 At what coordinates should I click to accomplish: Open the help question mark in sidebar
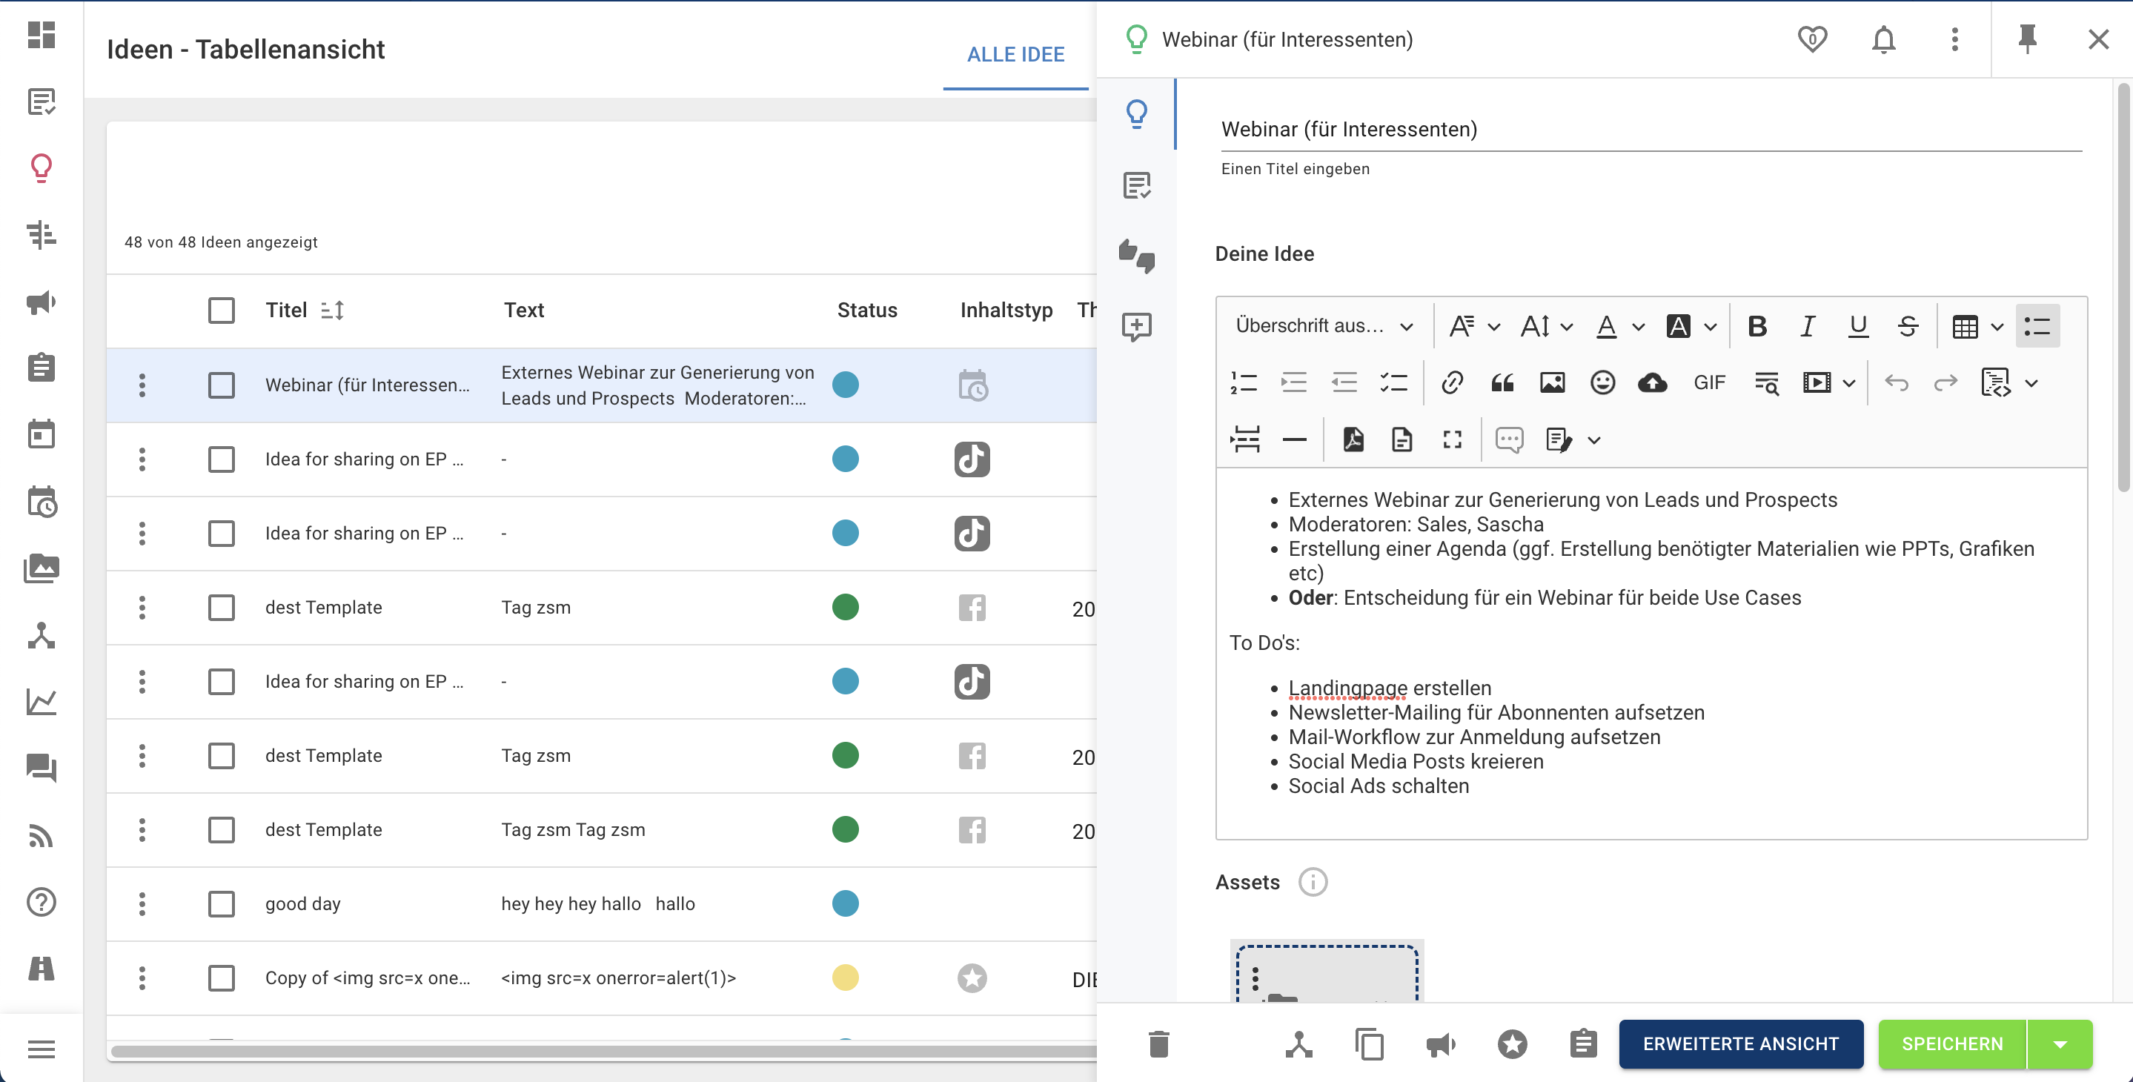tap(42, 901)
